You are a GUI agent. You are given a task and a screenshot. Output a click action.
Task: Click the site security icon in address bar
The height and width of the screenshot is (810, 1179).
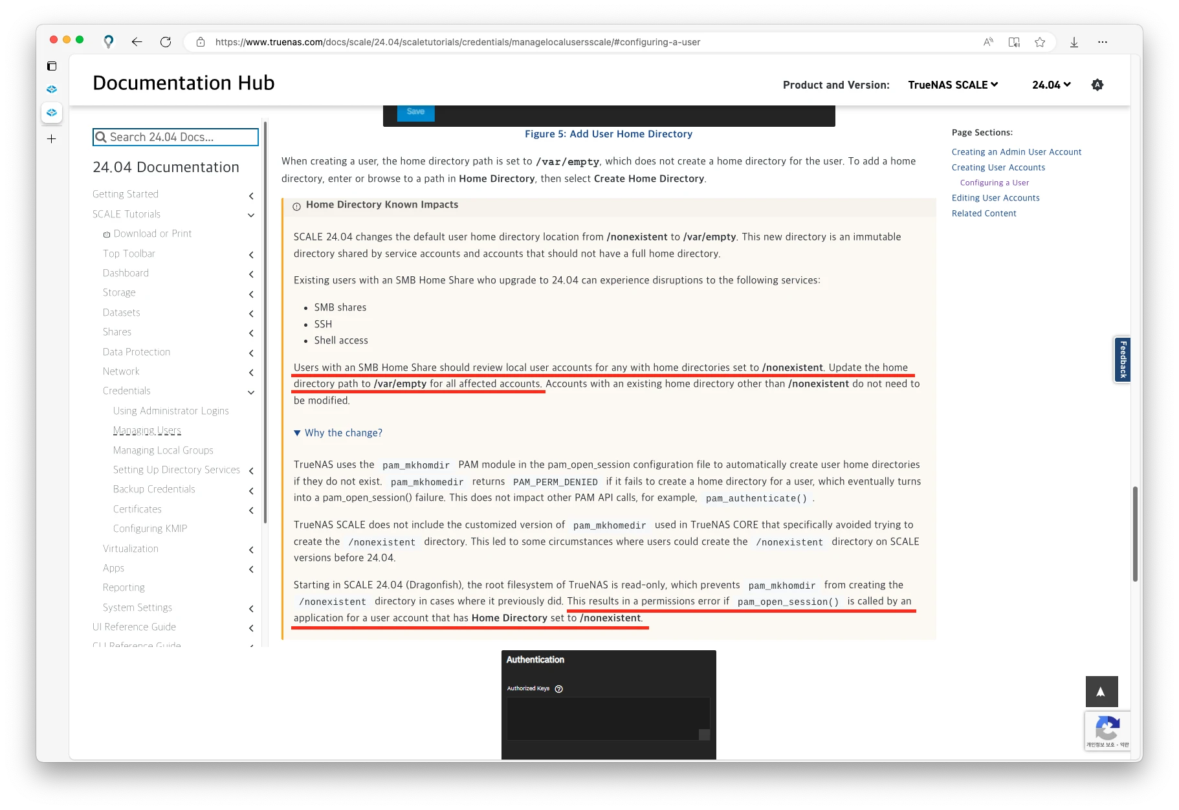pyautogui.click(x=201, y=41)
